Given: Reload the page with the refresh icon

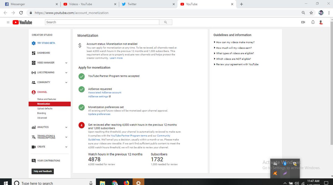Looking at the screenshot, I should point(21,13).
